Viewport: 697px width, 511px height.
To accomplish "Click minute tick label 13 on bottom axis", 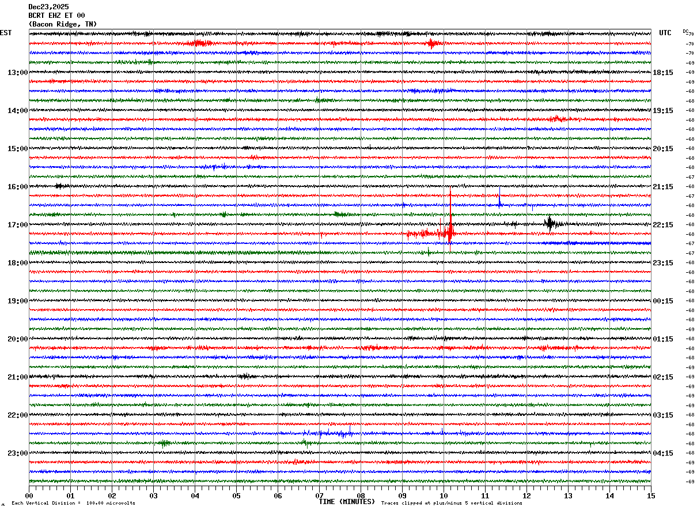I will pos(568,495).
